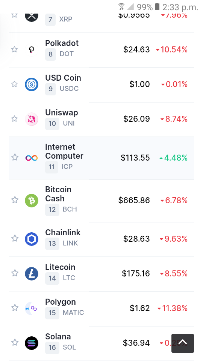This screenshot has width=203, height=362.
Task: Add Internet Computer to watchlist via star
Action: [x=15, y=157]
